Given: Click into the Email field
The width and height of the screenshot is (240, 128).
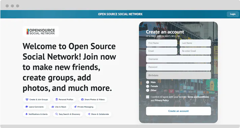Looking at the screenshot, I should [x=162, y=51].
